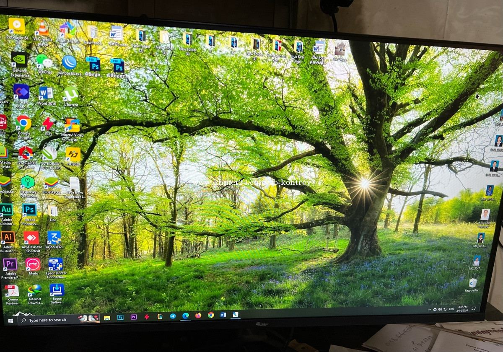Open the iVMS-4200 client shortcut
The width and height of the screenshot is (503, 352).
[26, 158]
